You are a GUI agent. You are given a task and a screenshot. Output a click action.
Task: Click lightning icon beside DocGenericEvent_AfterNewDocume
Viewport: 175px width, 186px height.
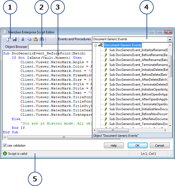click(x=106, y=119)
